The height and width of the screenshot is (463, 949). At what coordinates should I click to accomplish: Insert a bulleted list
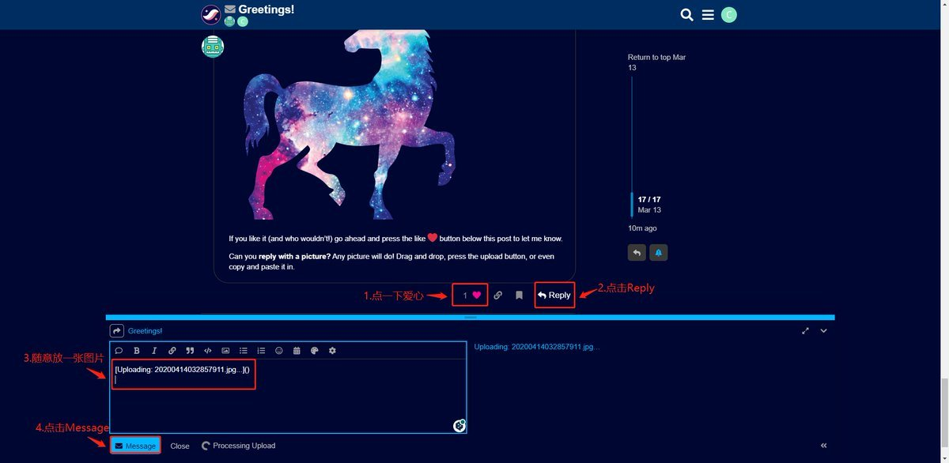(244, 351)
